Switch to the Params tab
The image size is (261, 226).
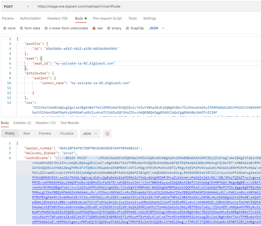tap(8, 18)
